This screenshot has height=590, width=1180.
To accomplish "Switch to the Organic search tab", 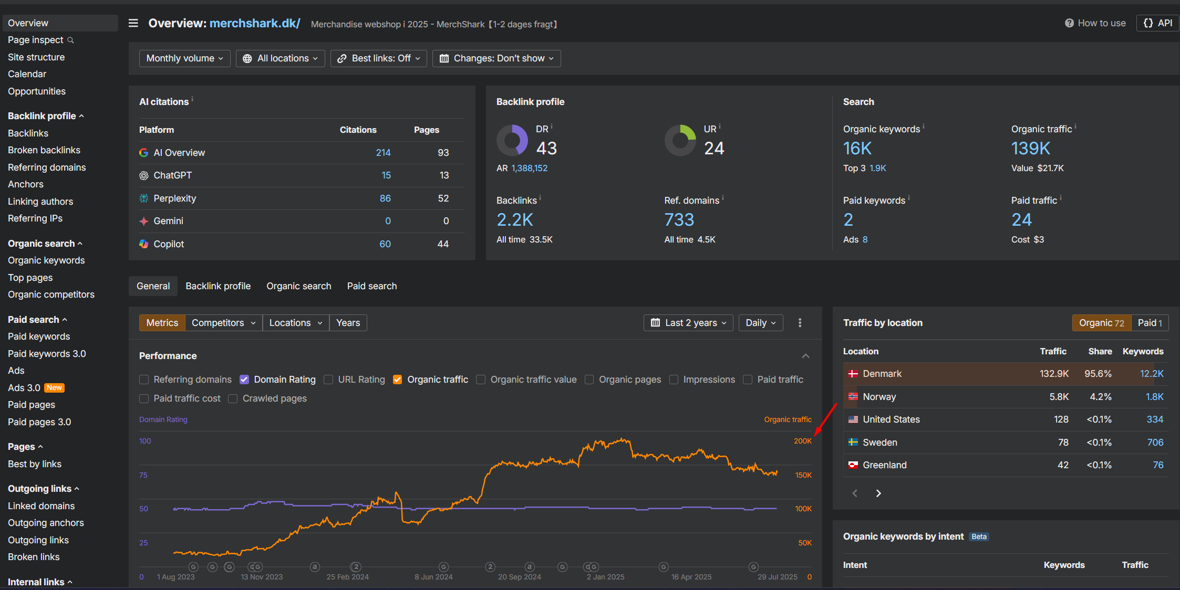I will (x=298, y=286).
